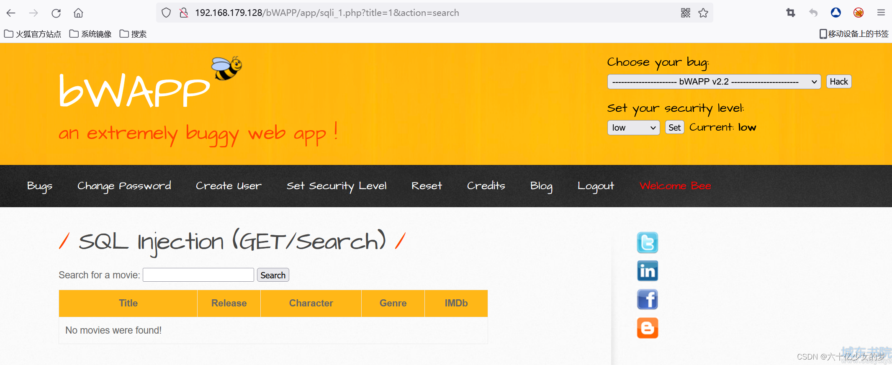Click the Welcome Bee text
The width and height of the screenshot is (892, 365).
(x=675, y=186)
